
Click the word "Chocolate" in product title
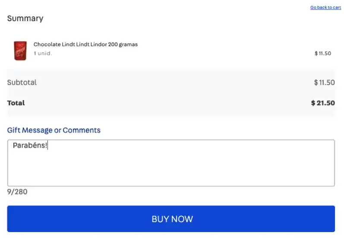[47, 44]
